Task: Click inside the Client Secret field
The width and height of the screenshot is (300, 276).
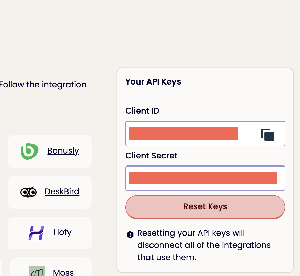Action: 203,178
